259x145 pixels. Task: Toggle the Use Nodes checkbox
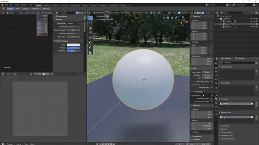pyautogui.click(x=42, y=13)
